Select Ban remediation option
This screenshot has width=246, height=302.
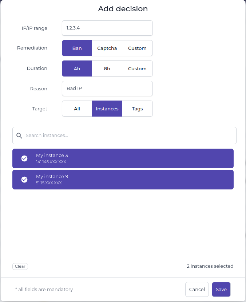click(x=77, y=48)
